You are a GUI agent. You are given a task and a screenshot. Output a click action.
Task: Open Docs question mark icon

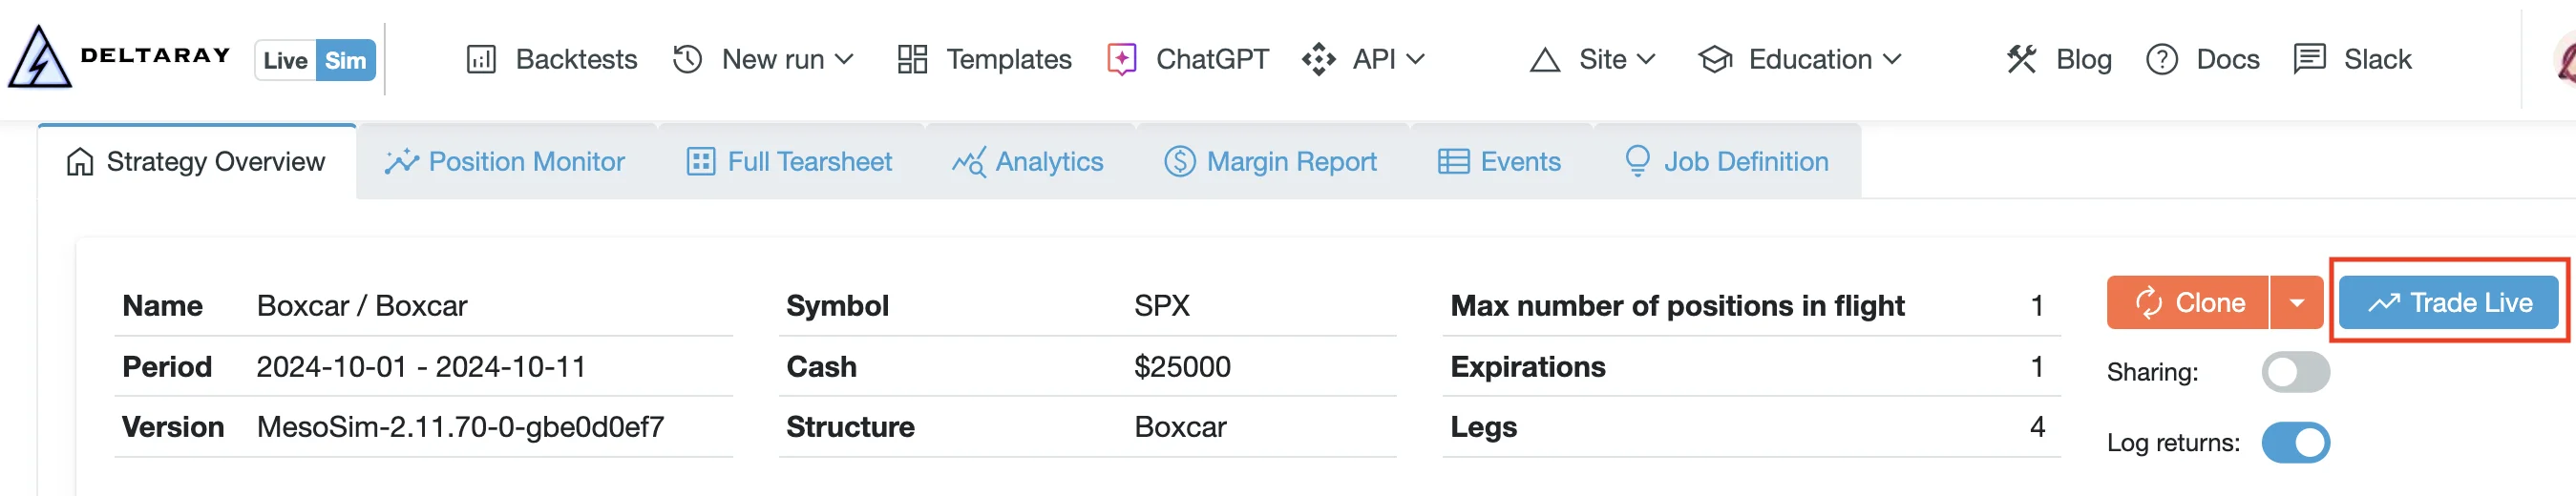coord(2161,60)
